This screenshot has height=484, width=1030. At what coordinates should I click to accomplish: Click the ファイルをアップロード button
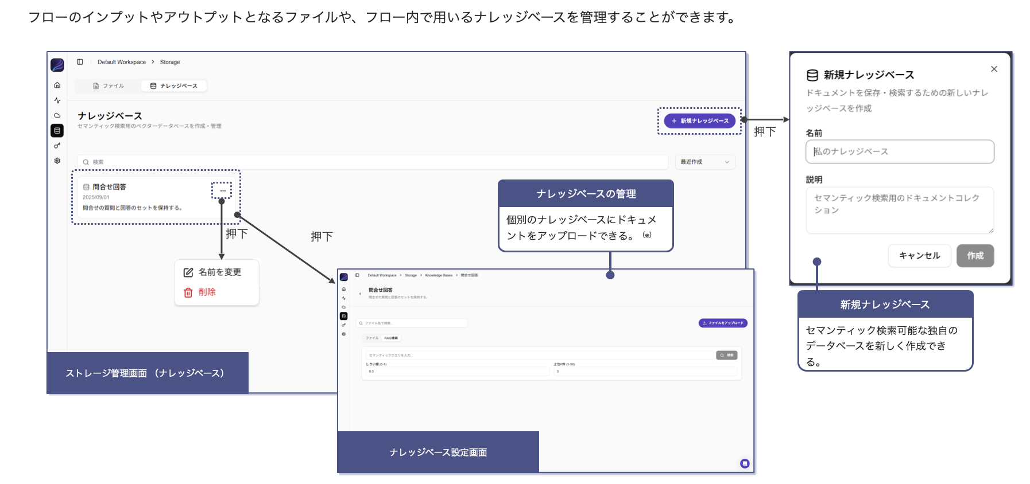(x=723, y=323)
